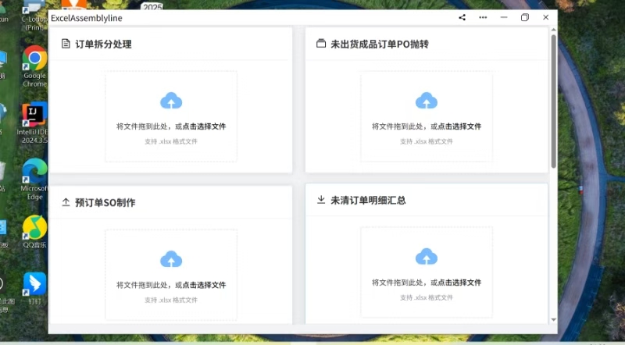Click the ExcelAssemblyline window title
The height and width of the screenshot is (345, 625).
[87, 18]
